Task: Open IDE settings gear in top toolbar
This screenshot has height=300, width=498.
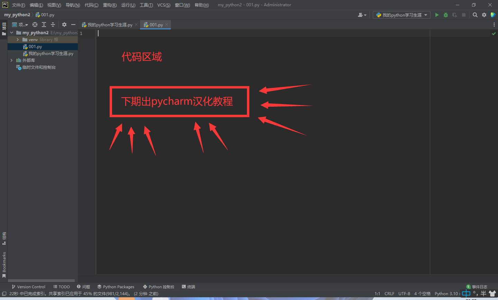Action: point(484,15)
